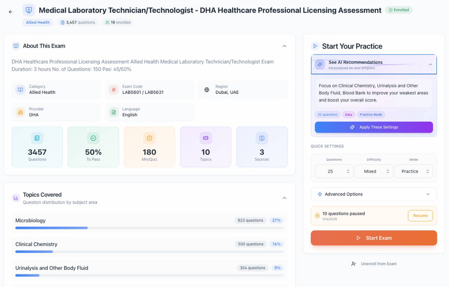
Task: Collapse the Topics Covered section
Action: (284, 198)
